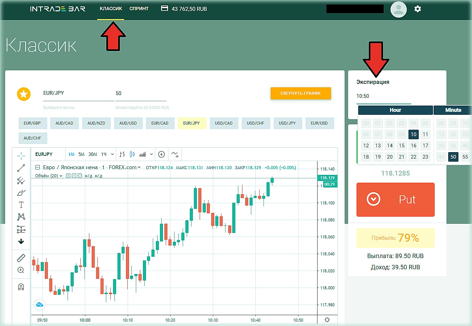Click the candlestick chart style icon
The width and height of the screenshot is (472, 326).
(132, 154)
